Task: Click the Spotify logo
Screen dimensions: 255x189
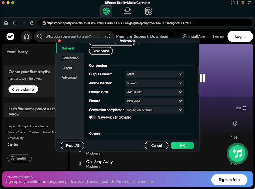Action: [11, 36]
